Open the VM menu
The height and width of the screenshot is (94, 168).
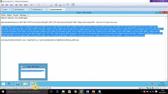pyautogui.click(x=16, y=5)
